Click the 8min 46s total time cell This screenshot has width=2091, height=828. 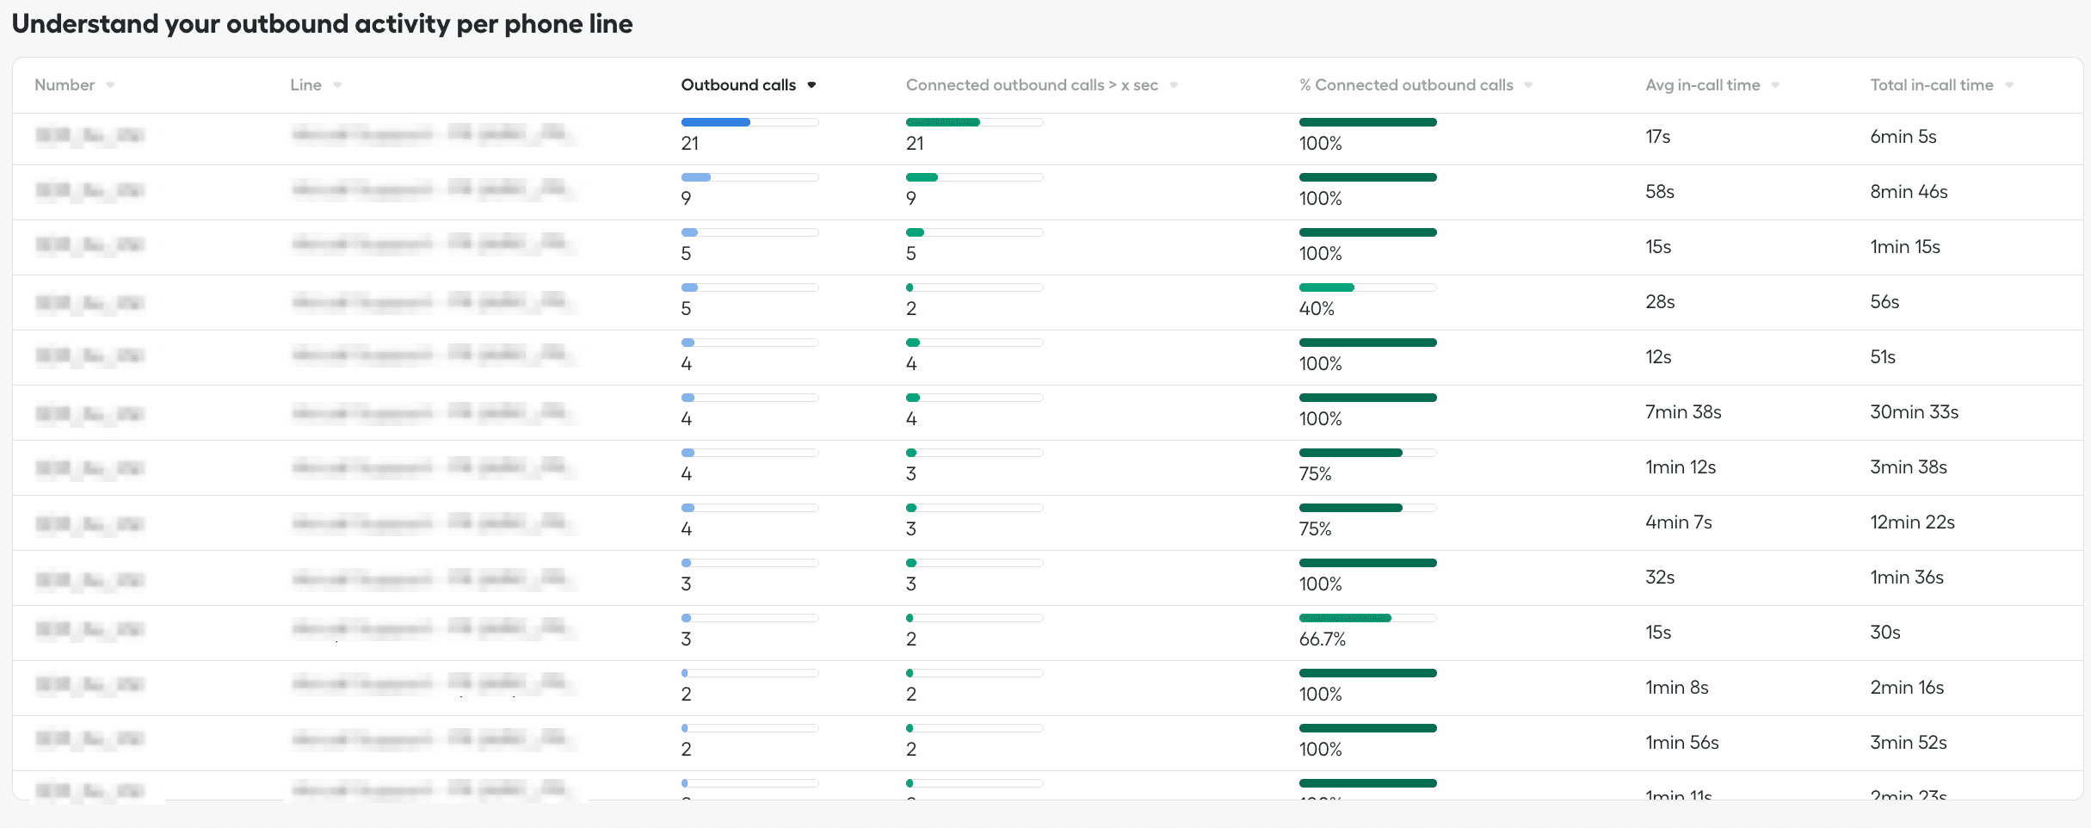pyautogui.click(x=1909, y=192)
